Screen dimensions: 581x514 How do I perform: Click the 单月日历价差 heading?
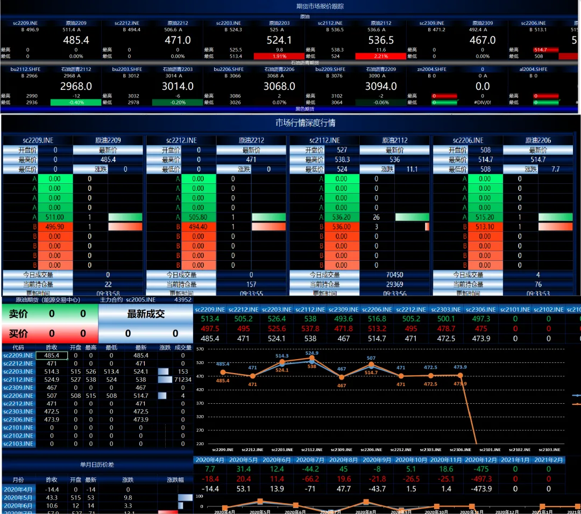coord(97,465)
